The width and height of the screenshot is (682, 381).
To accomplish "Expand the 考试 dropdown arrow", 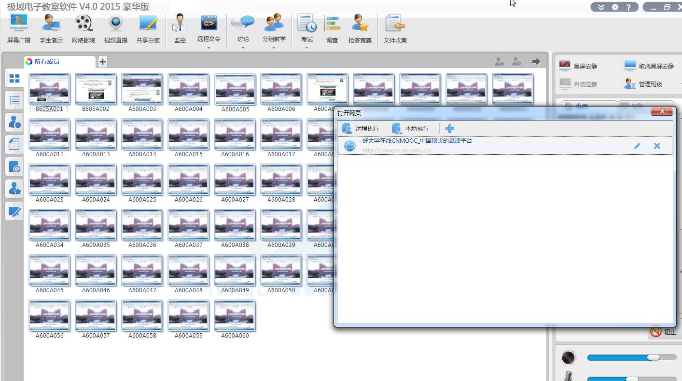I will 306,48.
